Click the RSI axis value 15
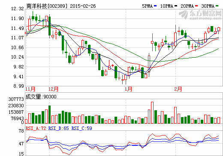Image resolution: width=223 pixels, height=156 pixels. pyautogui.click(x=21, y=154)
